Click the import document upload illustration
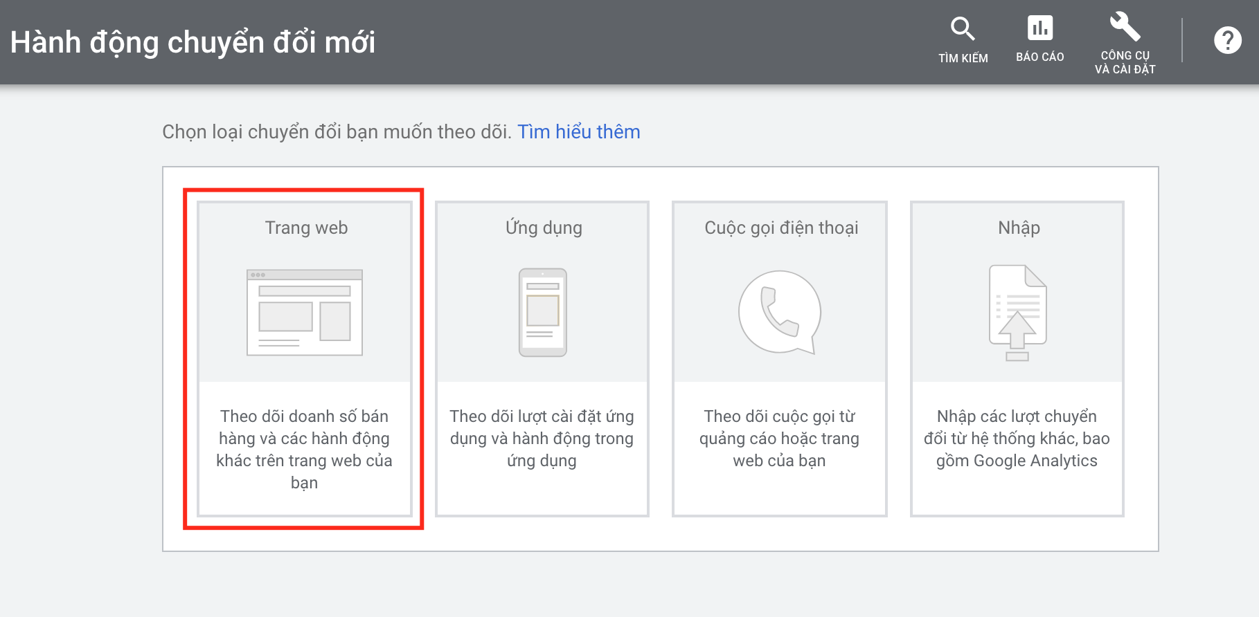Image resolution: width=1259 pixels, height=617 pixels. click(x=1017, y=313)
